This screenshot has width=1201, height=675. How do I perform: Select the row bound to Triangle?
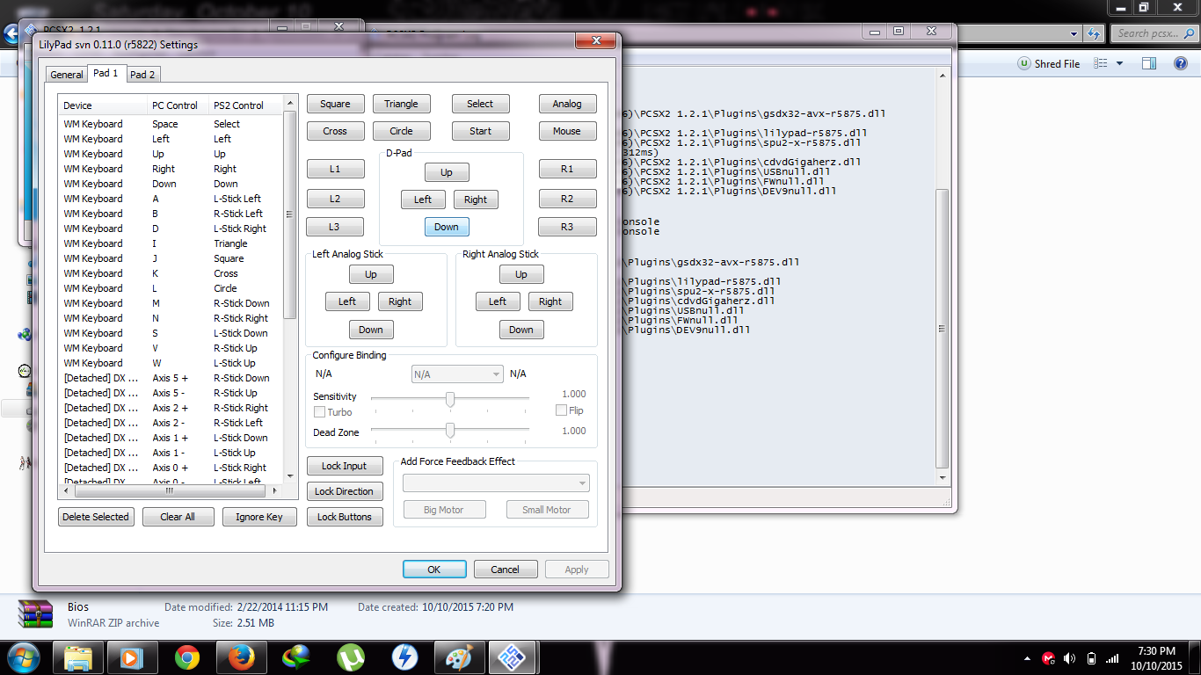pyautogui.click(x=171, y=243)
